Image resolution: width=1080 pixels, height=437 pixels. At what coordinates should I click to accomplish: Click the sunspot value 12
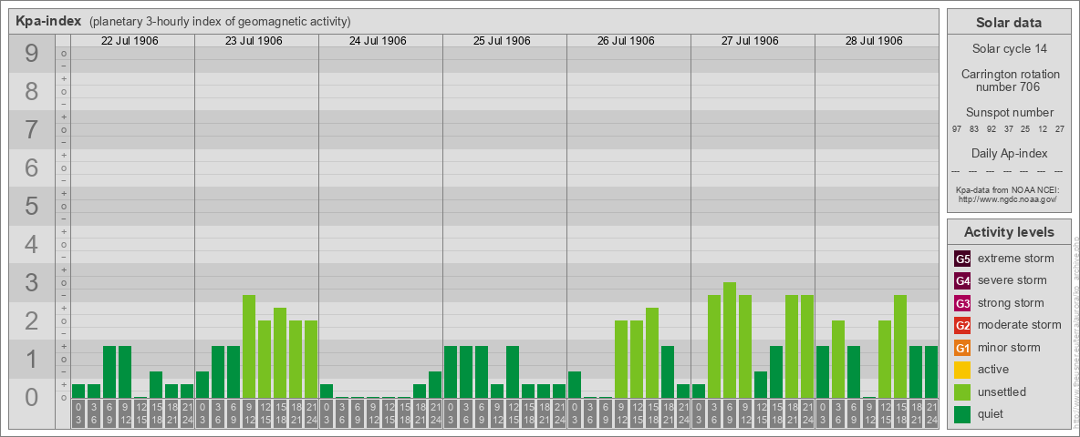tap(1043, 129)
